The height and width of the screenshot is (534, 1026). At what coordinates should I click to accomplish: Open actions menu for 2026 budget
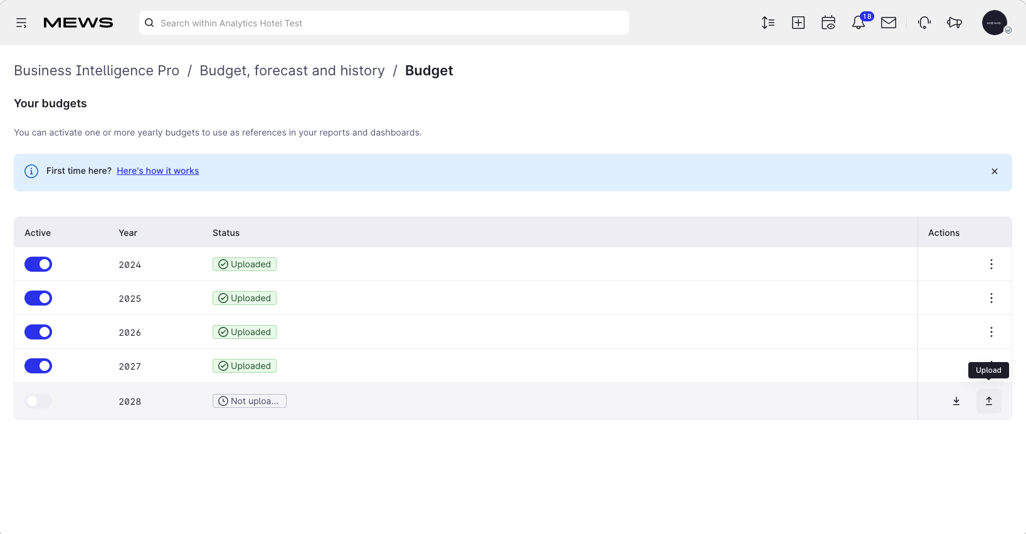click(992, 332)
